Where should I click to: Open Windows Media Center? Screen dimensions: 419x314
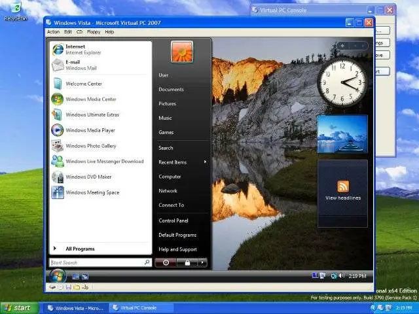click(90, 99)
